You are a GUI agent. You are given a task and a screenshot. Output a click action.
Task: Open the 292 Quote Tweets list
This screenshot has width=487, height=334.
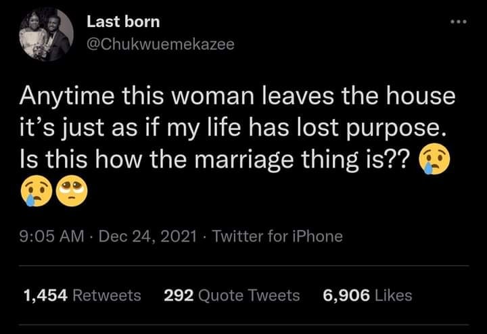tap(231, 295)
